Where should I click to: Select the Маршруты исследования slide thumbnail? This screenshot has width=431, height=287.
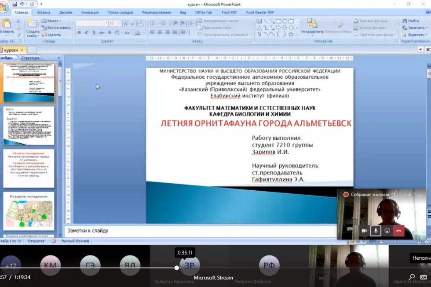(29, 211)
